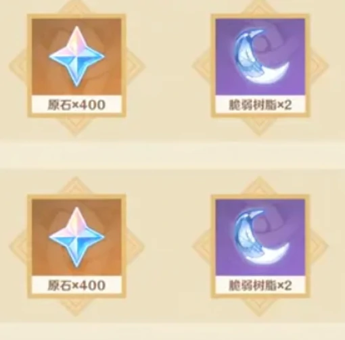Click diamond ornament tip below top Fragile Resin card
Screen dimensions: 345x340
tap(259, 127)
